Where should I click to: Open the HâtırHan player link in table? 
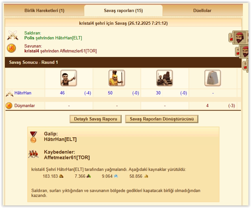click(23, 93)
